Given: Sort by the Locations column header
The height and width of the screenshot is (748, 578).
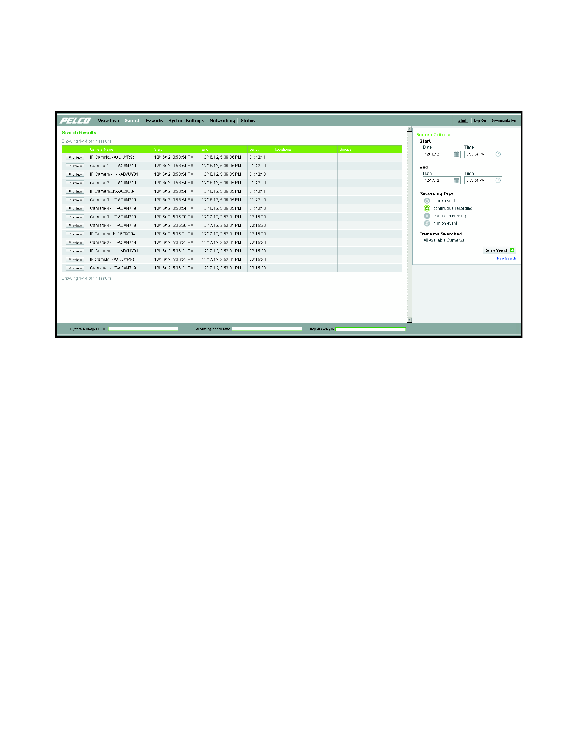Looking at the screenshot, I should click(x=305, y=149).
